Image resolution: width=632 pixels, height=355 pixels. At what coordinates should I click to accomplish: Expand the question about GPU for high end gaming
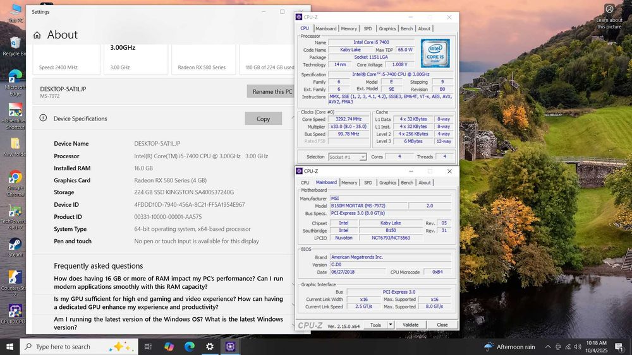[x=169, y=303]
